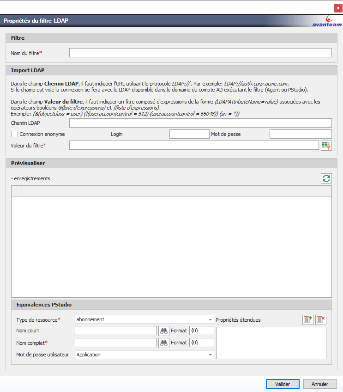The height and width of the screenshot is (392, 343).
Task: Focus the Valeur du filtre field
Action: 194,145
